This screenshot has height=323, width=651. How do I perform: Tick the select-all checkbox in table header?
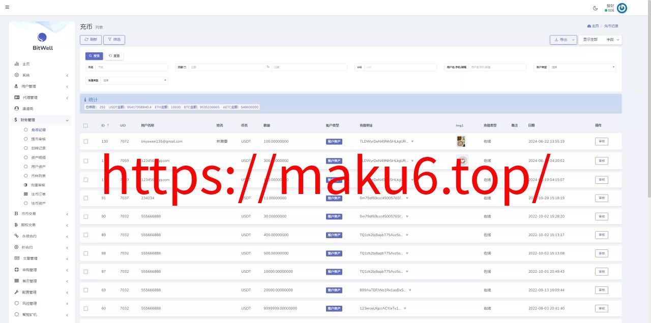[x=86, y=125]
